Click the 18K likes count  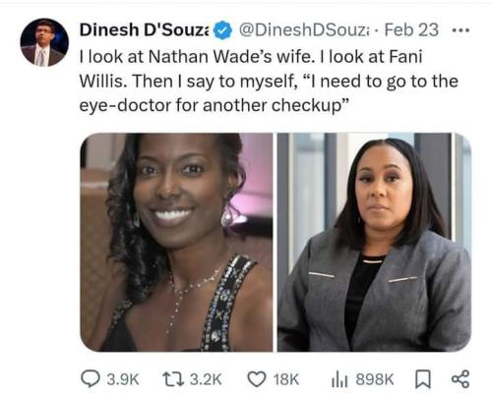(x=286, y=379)
